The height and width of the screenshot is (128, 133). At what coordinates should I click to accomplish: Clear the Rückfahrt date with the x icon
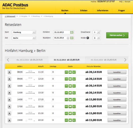pyautogui.click(x=68, y=38)
